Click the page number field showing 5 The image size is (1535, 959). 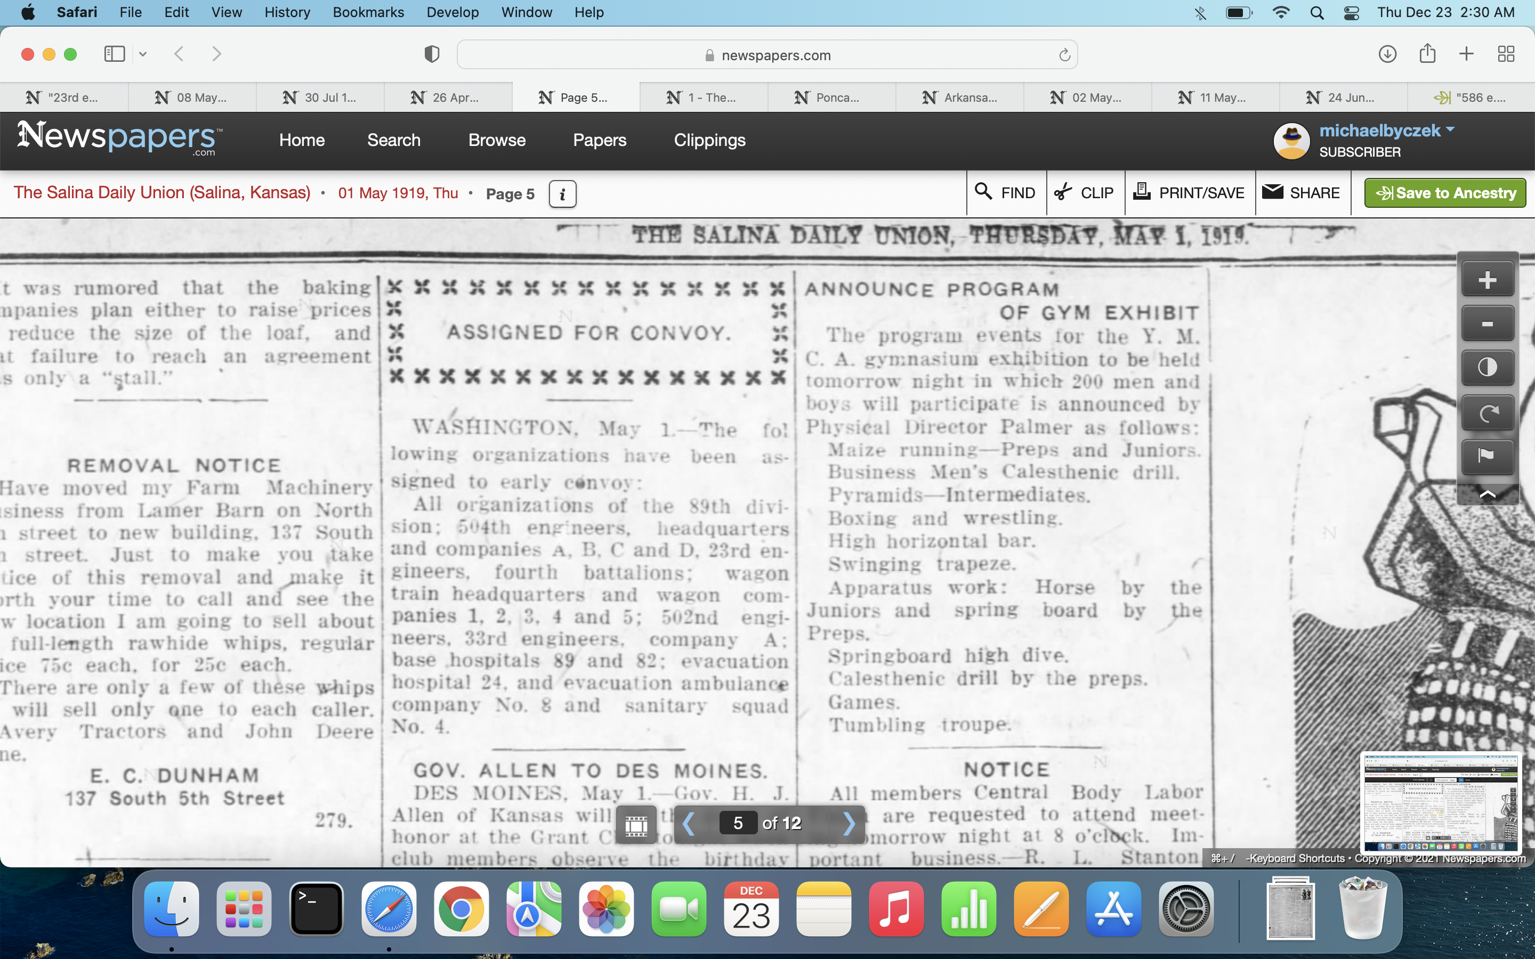(x=737, y=823)
